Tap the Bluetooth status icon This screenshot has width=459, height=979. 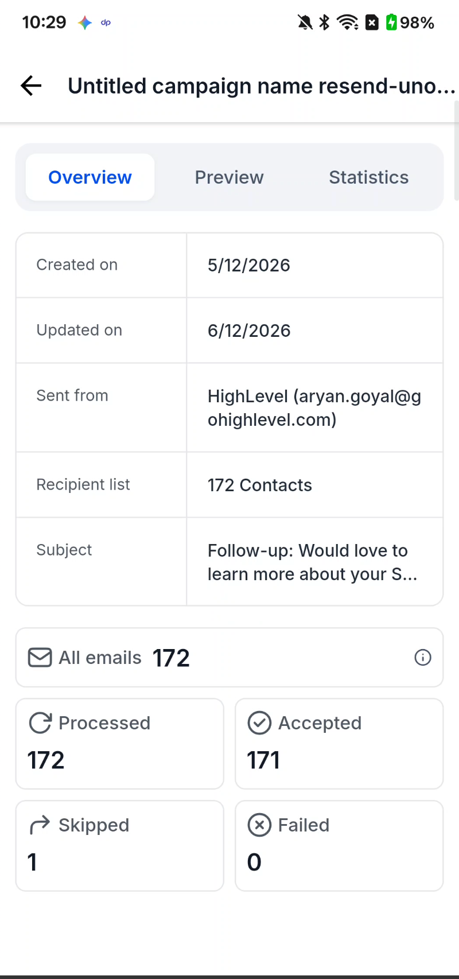click(325, 23)
